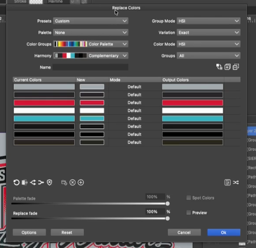
Task: Click the shuffle colors icon
Action: [x=236, y=183]
